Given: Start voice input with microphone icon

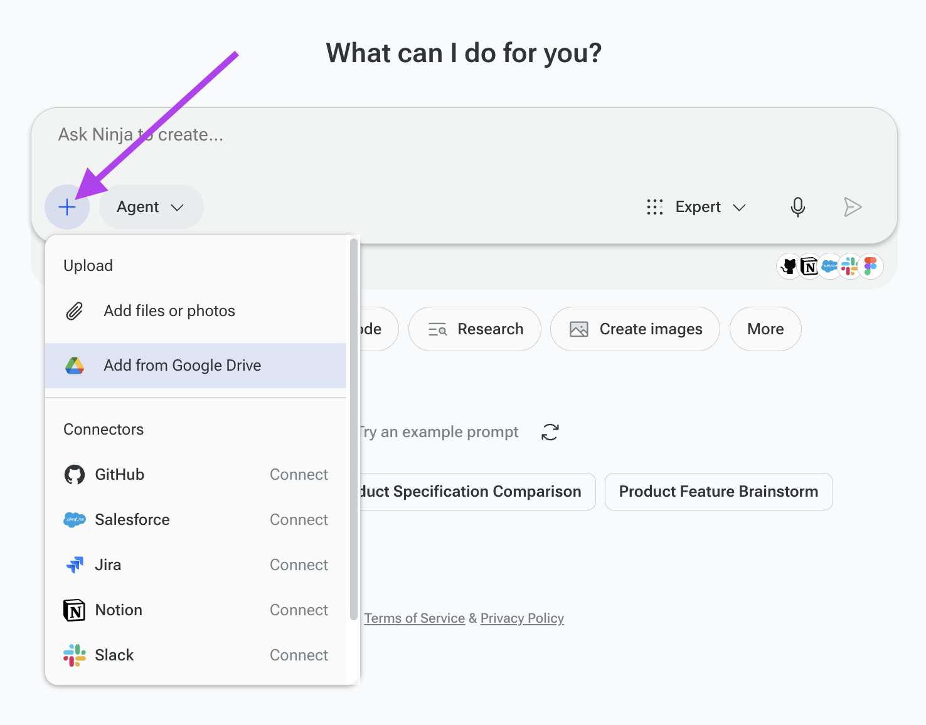Looking at the screenshot, I should tap(797, 207).
